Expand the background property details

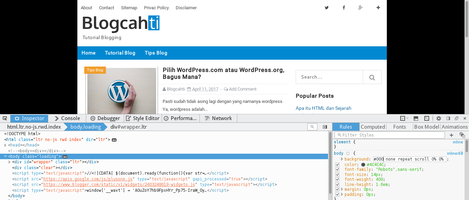point(342,159)
